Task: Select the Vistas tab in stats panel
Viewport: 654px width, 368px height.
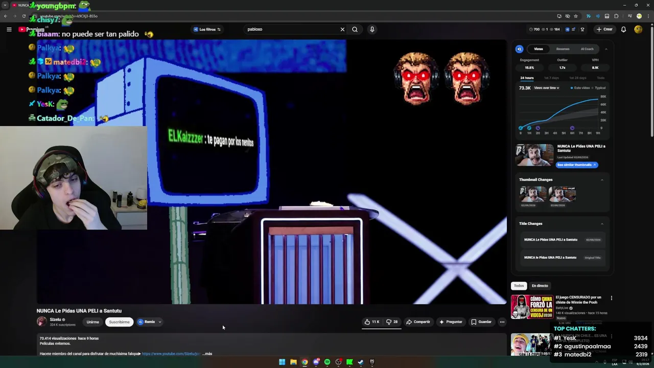Action: [539, 49]
